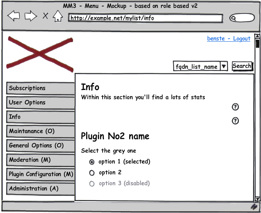
Task: Open the Subscriptions menu item
Action: tap(40, 88)
